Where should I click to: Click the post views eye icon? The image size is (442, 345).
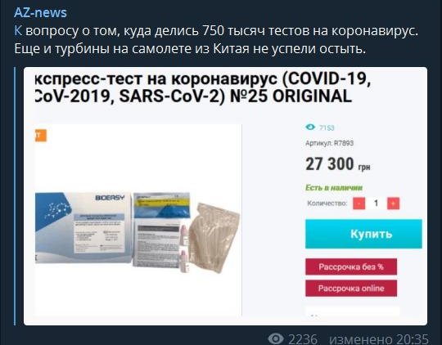coord(275,338)
